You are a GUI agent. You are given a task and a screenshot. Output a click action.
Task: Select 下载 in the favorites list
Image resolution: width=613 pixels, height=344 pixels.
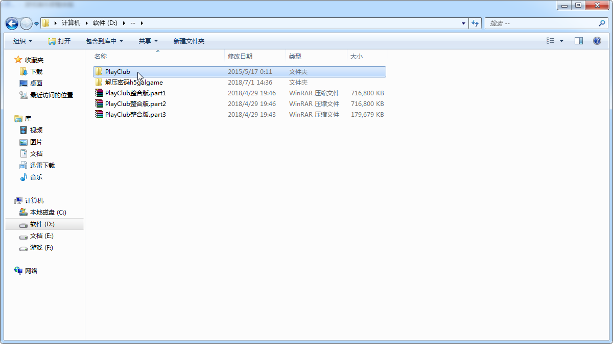(x=36, y=72)
